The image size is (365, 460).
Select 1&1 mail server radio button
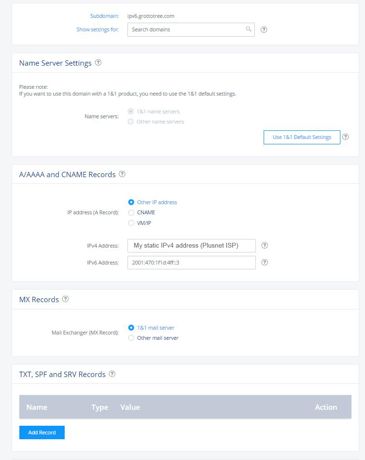131,328
